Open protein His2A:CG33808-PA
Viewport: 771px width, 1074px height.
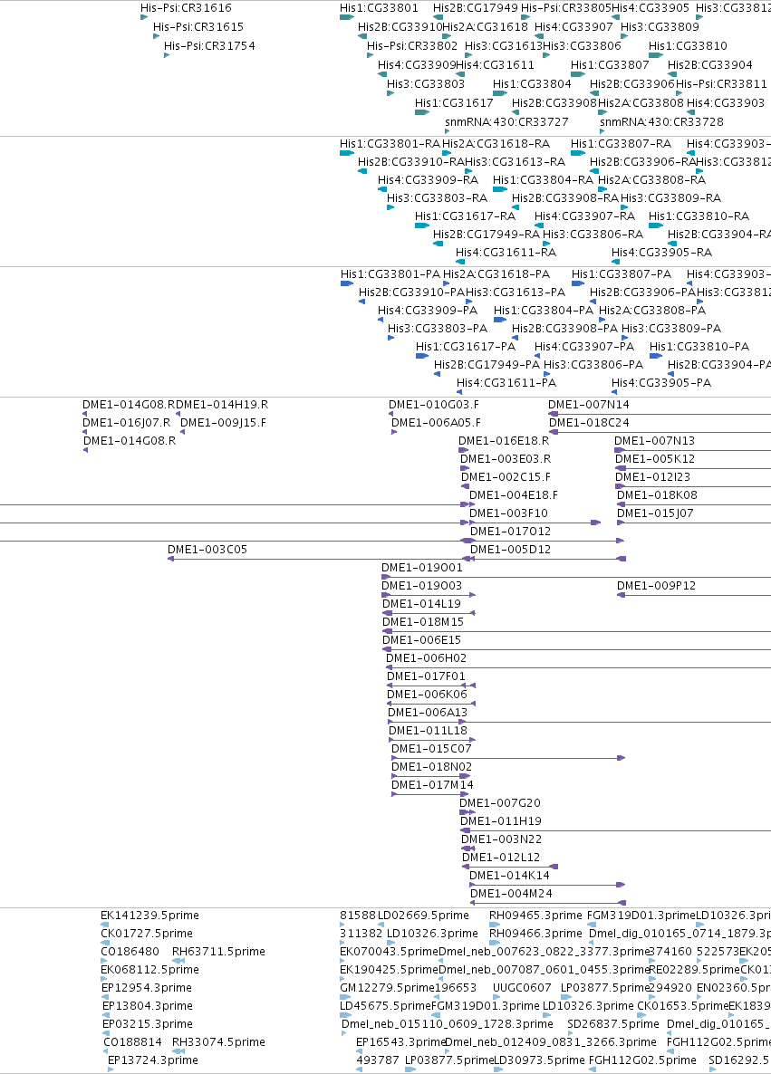click(x=651, y=311)
